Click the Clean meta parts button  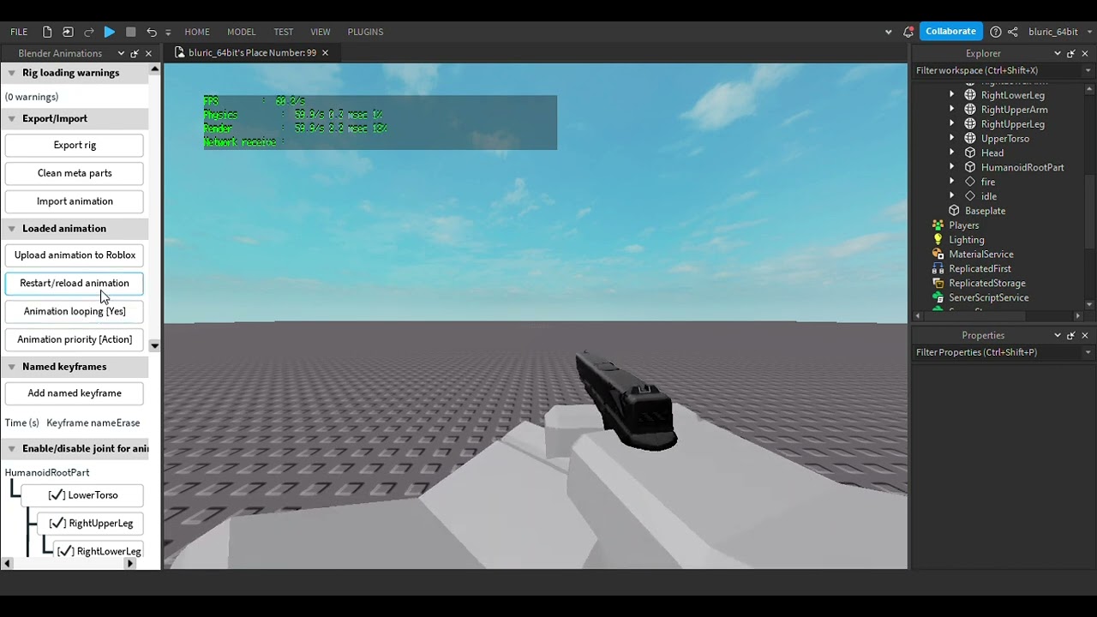(75, 173)
